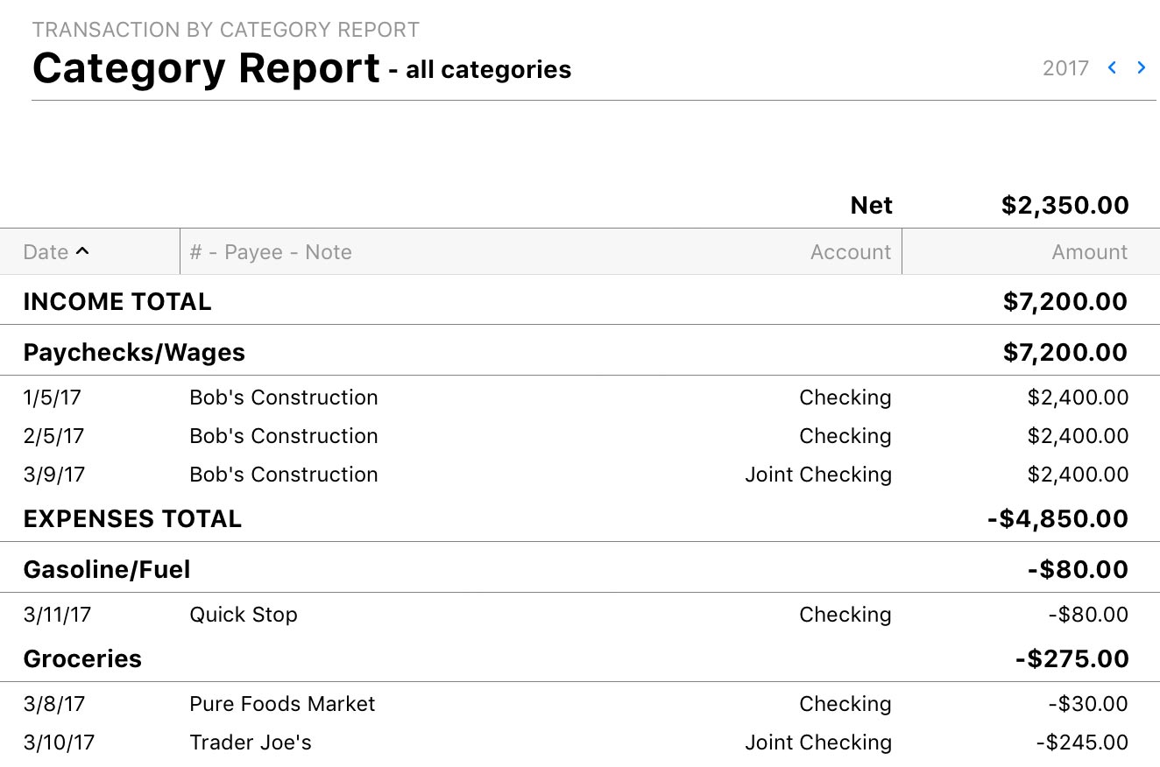Open the 2/5/17 Bob's Construction transaction
The width and height of the screenshot is (1160, 767).
pyautogui.click(x=284, y=436)
